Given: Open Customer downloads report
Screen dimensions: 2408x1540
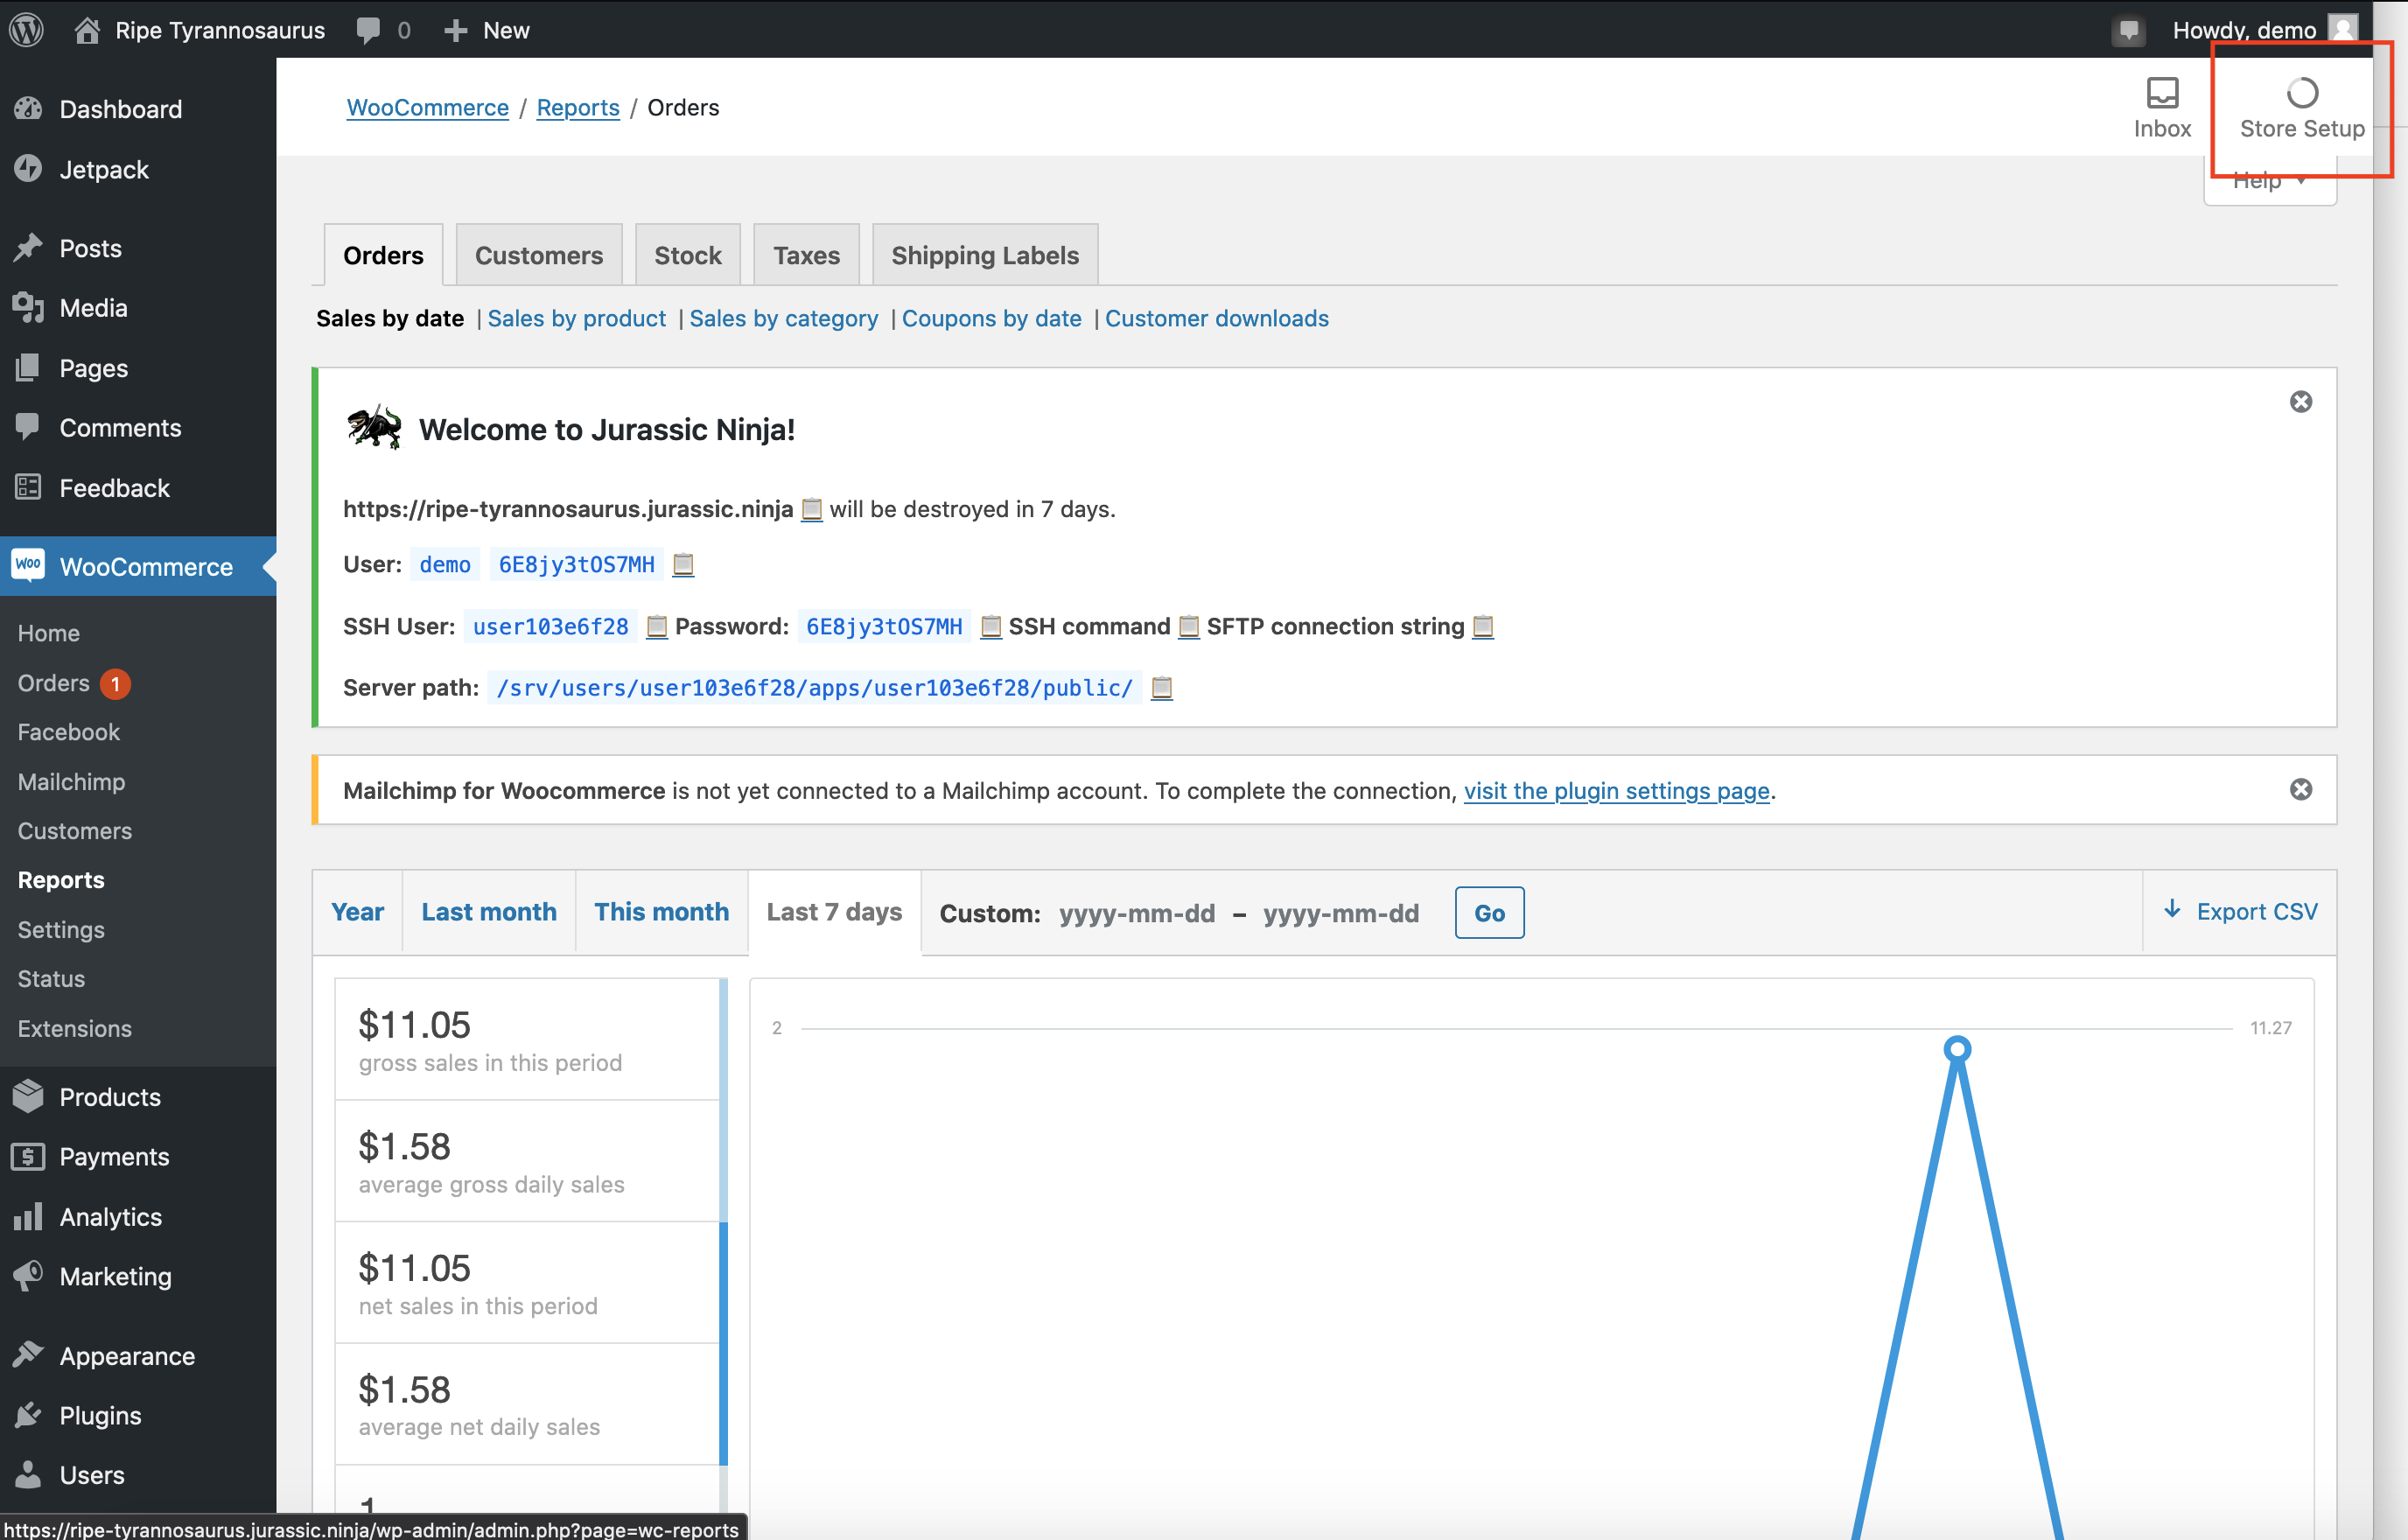Looking at the screenshot, I should tap(1217, 318).
